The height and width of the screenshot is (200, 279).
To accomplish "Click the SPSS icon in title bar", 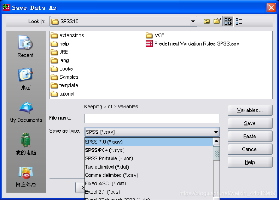I will 6,7.
